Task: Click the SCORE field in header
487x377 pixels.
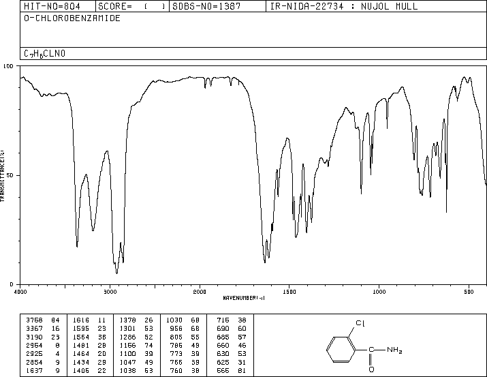Action: [132, 6]
